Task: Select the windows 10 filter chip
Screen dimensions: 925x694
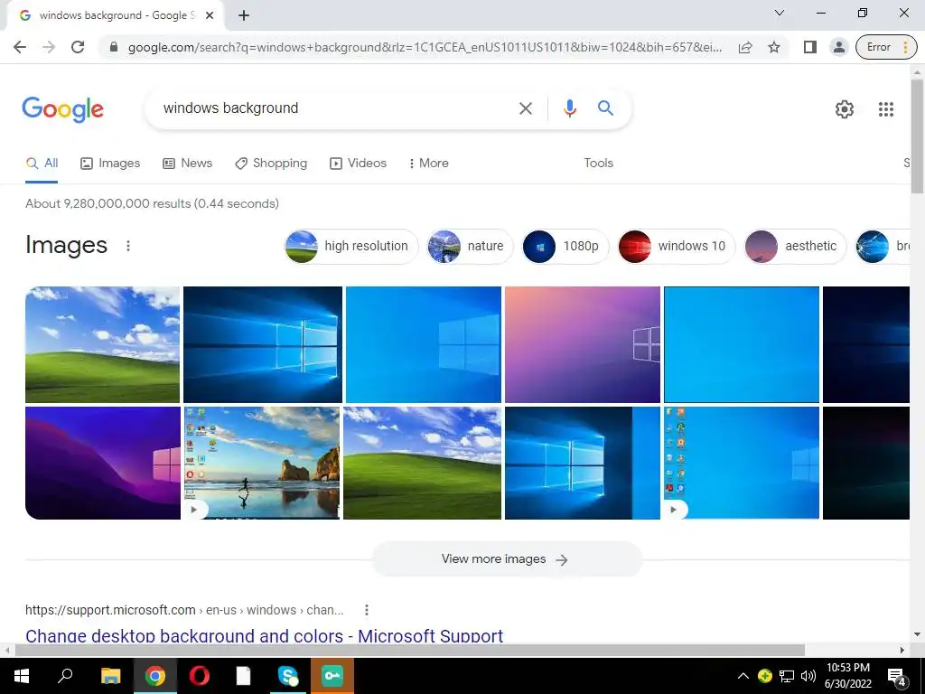Action: [677, 246]
